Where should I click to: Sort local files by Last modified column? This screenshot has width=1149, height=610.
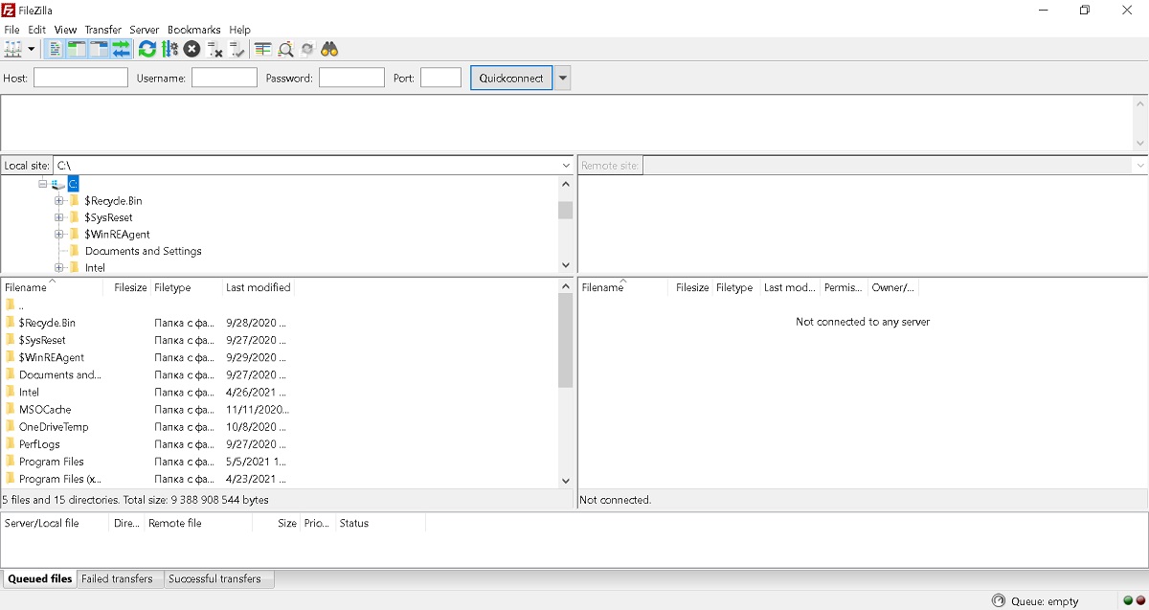pos(258,287)
